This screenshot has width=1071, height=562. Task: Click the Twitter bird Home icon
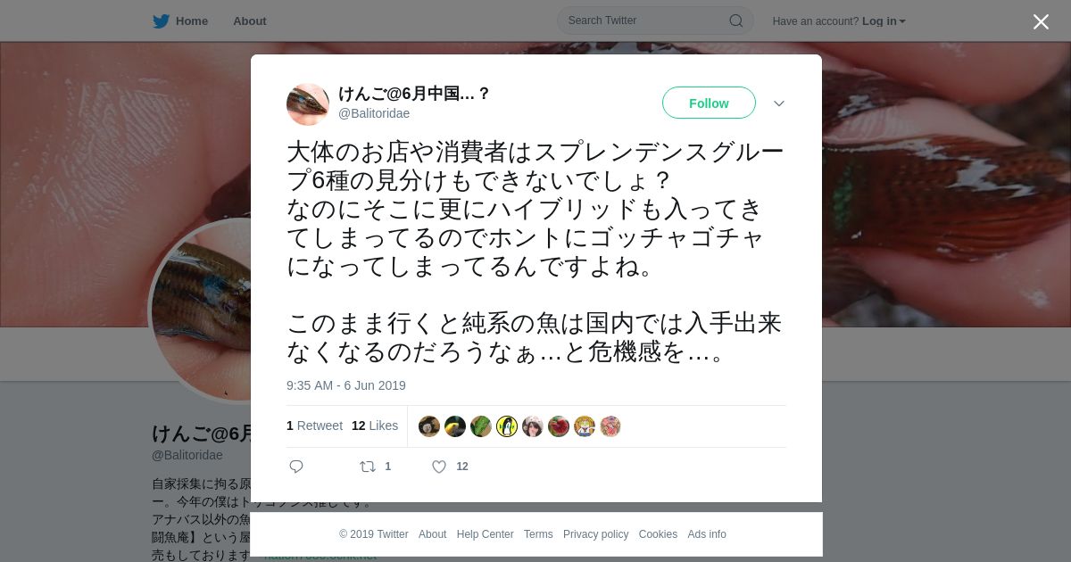point(161,21)
